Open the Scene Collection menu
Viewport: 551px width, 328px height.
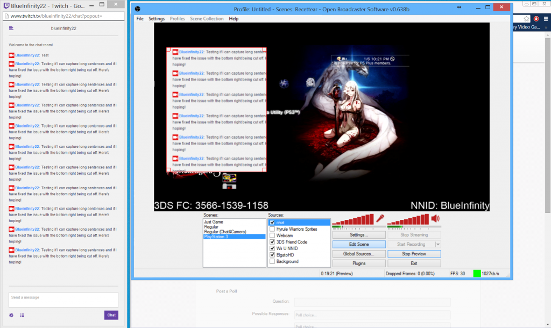(207, 19)
